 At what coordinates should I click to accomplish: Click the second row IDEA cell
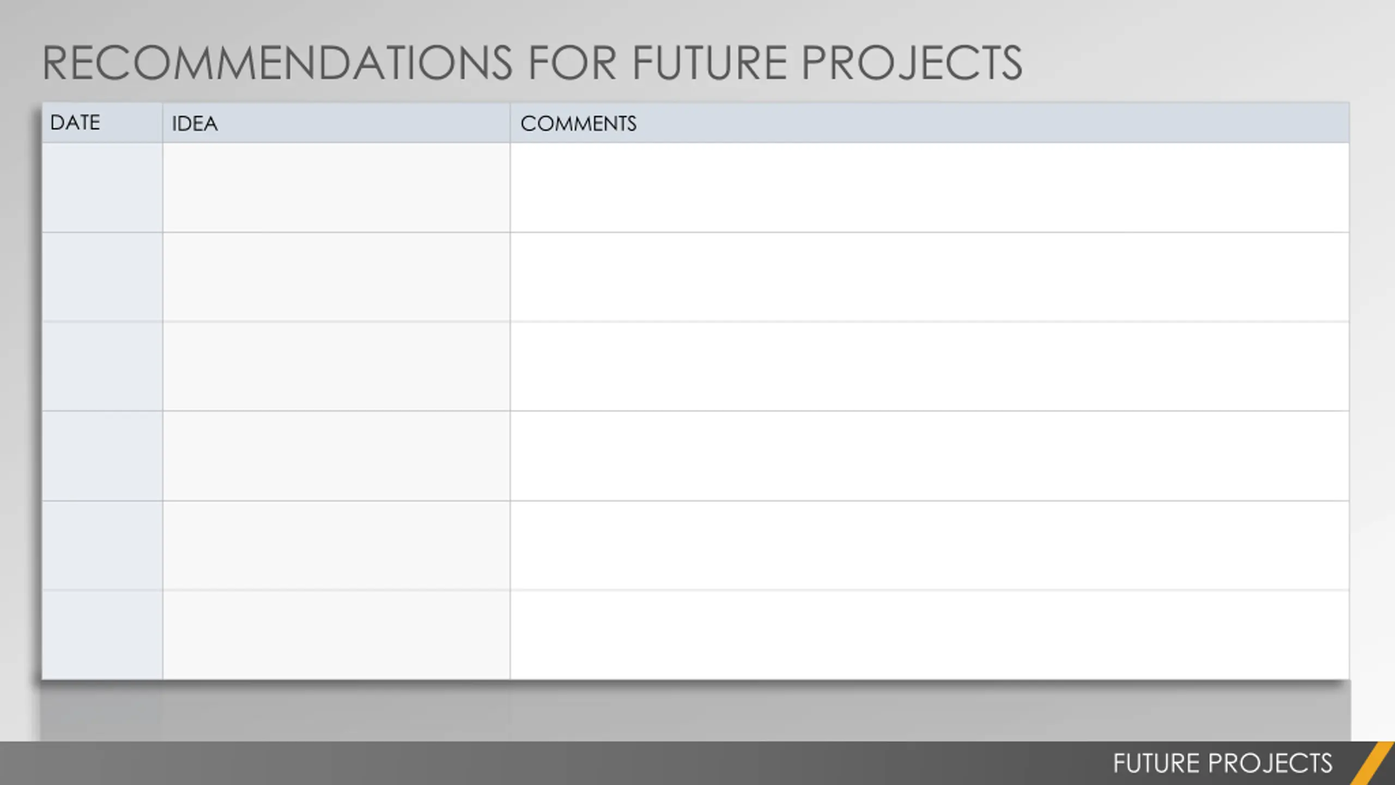336,277
